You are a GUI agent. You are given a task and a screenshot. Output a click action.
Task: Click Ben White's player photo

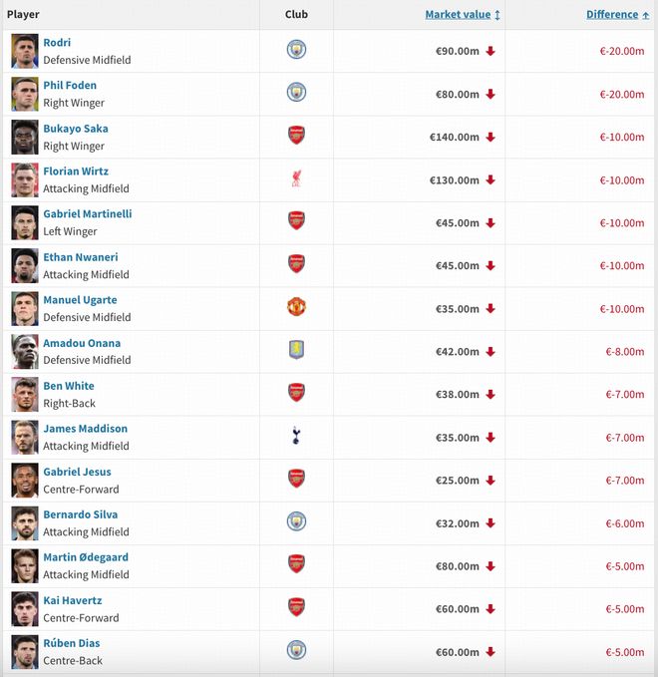[x=25, y=394]
